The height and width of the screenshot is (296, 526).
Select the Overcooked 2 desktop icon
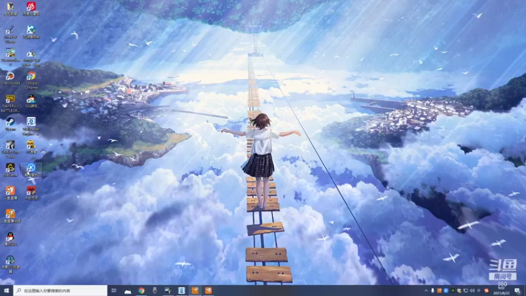pos(11,57)
